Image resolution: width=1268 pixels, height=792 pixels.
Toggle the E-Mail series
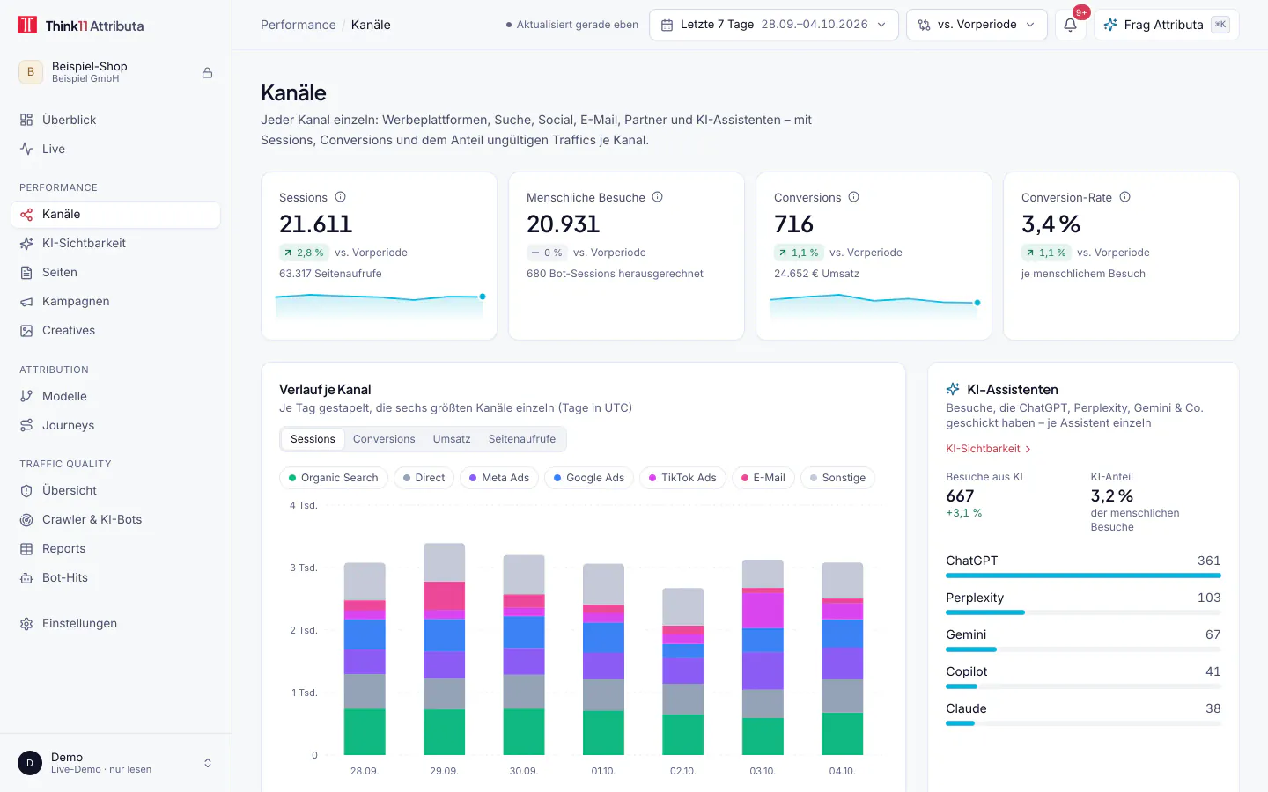[763, 478]
